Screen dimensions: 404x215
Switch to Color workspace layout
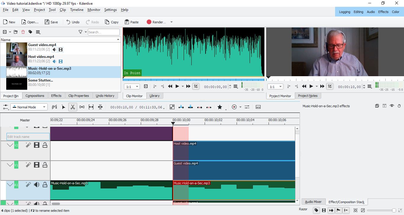[395, 12]
